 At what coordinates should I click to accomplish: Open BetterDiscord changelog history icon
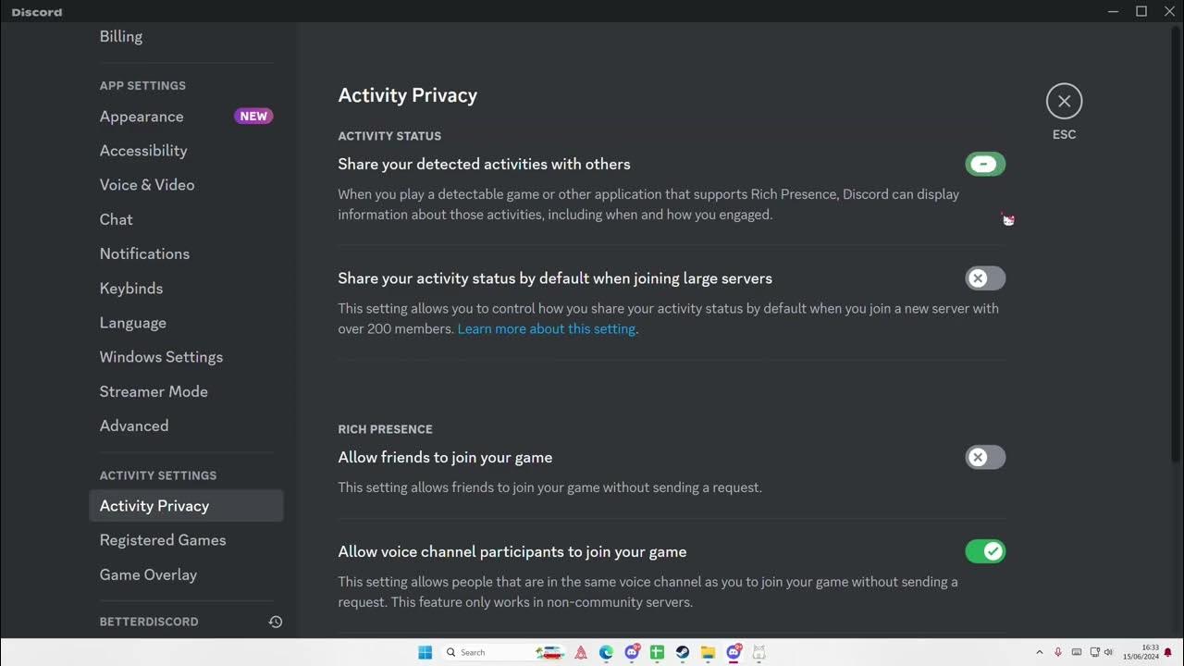coord(275,622)
